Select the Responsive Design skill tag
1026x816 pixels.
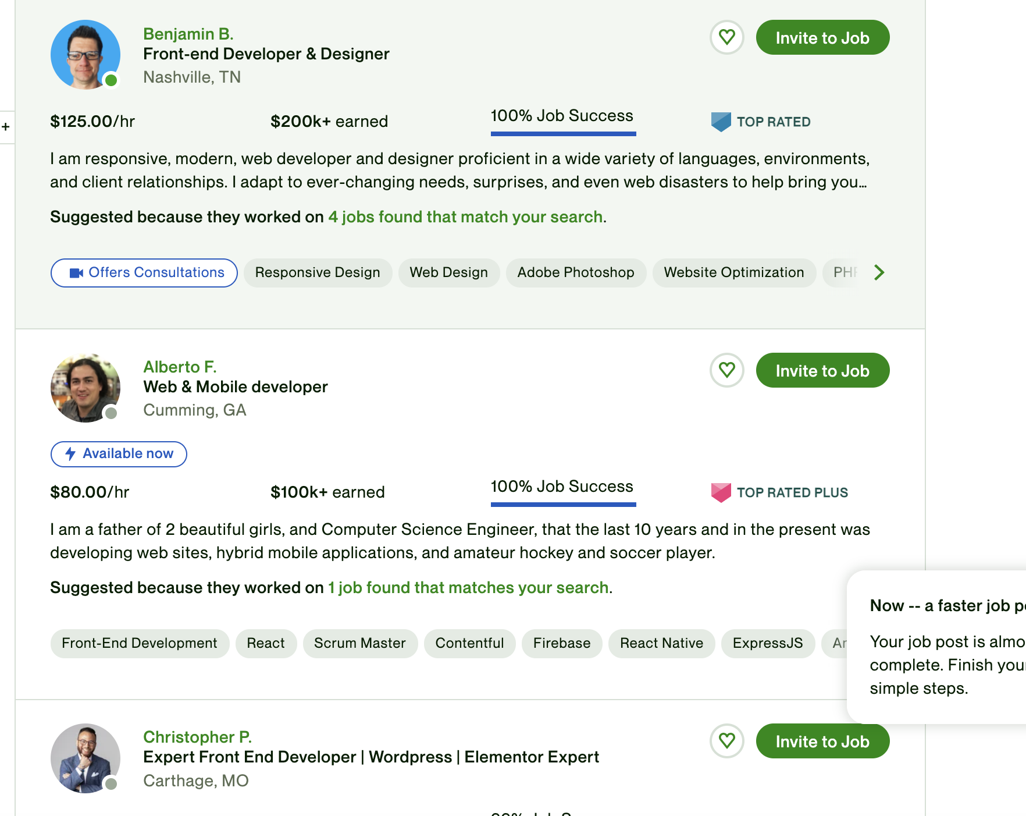tap(318, 272)
